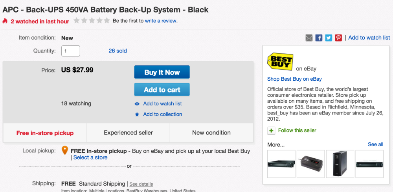Click into the Quantity field
Screen dimensions: 393x192
[x=71, y=51]
